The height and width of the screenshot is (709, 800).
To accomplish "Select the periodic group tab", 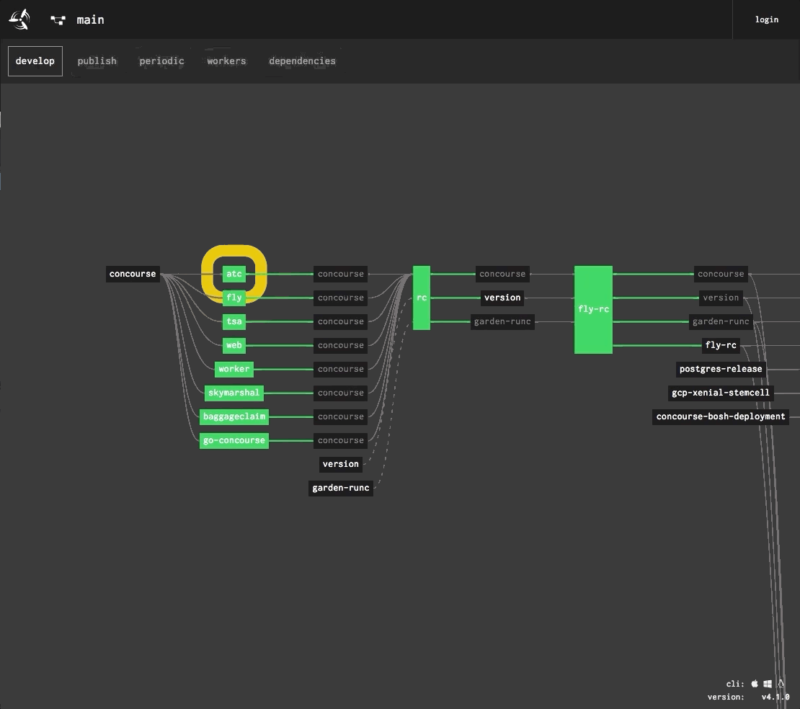I will (161, 61).
